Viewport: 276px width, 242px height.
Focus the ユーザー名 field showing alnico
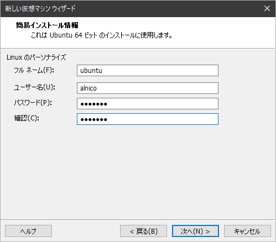[148, 88]
